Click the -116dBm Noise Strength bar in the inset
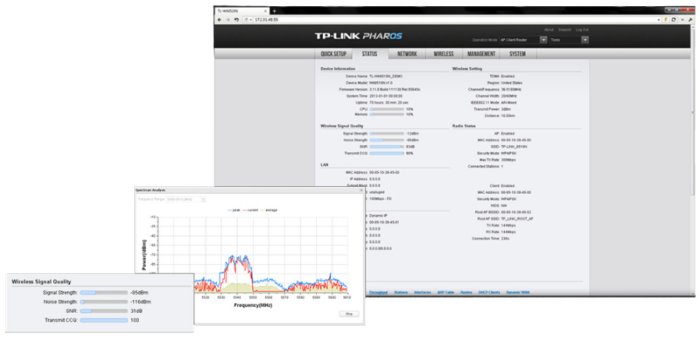The height and width of the screenshot is (338, 700). [x=104, y=302]
